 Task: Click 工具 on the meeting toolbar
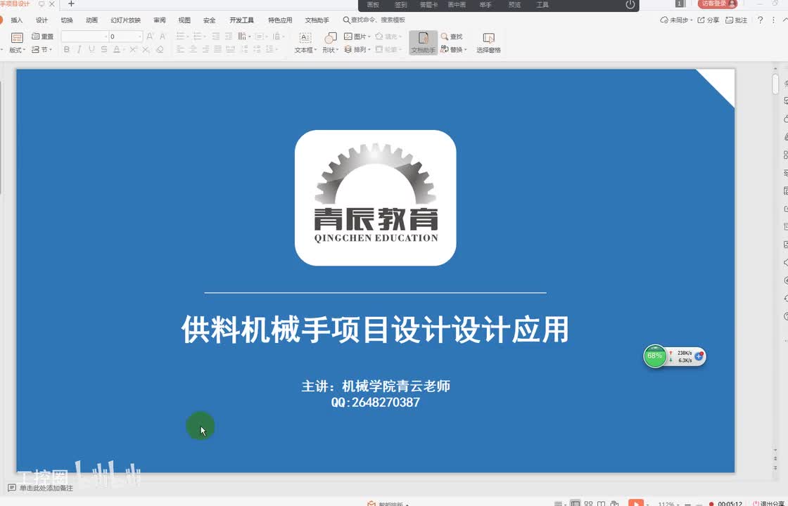pos(542,4)
